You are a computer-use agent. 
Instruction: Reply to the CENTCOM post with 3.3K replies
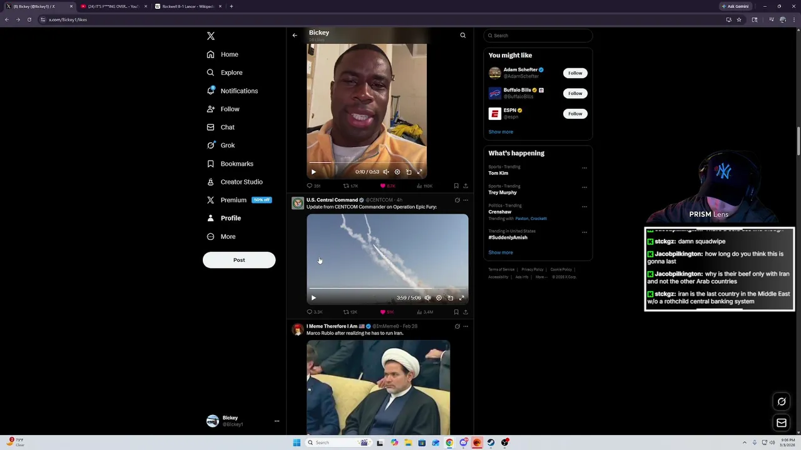(x=315, y=312)
